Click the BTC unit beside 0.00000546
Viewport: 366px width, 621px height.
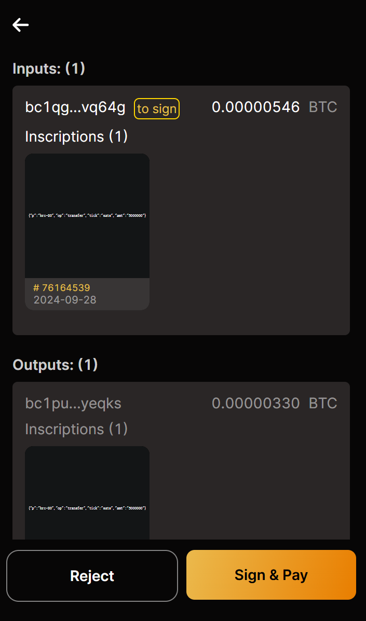pos(323,107)
